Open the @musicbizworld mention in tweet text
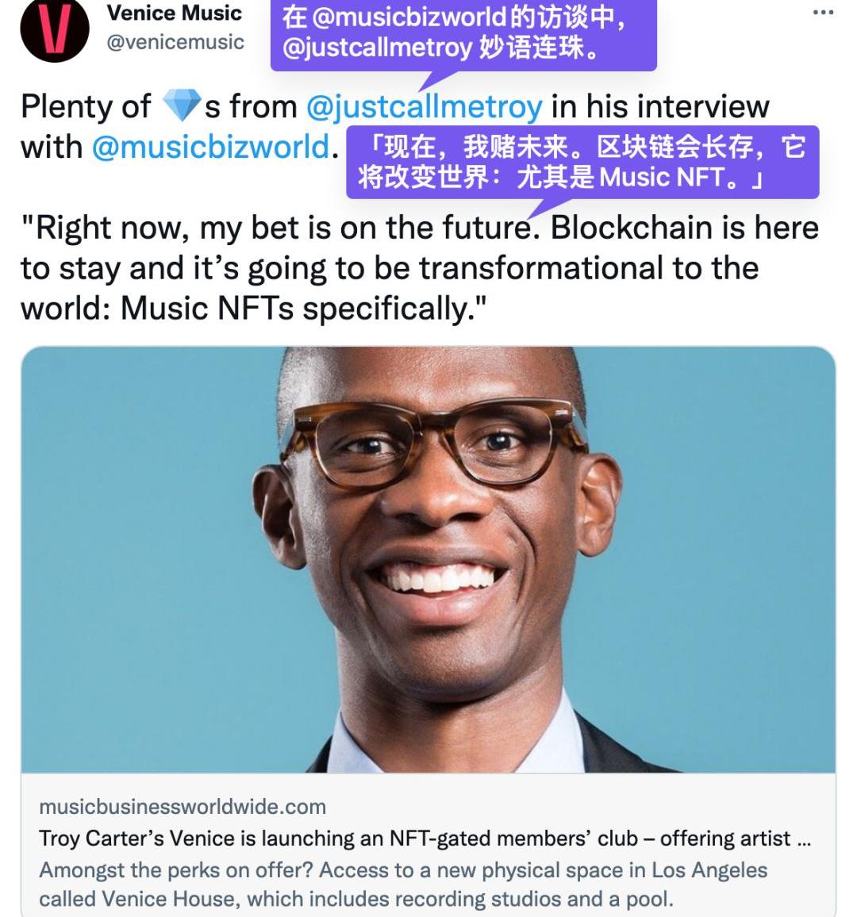 (x=210, y=147)
